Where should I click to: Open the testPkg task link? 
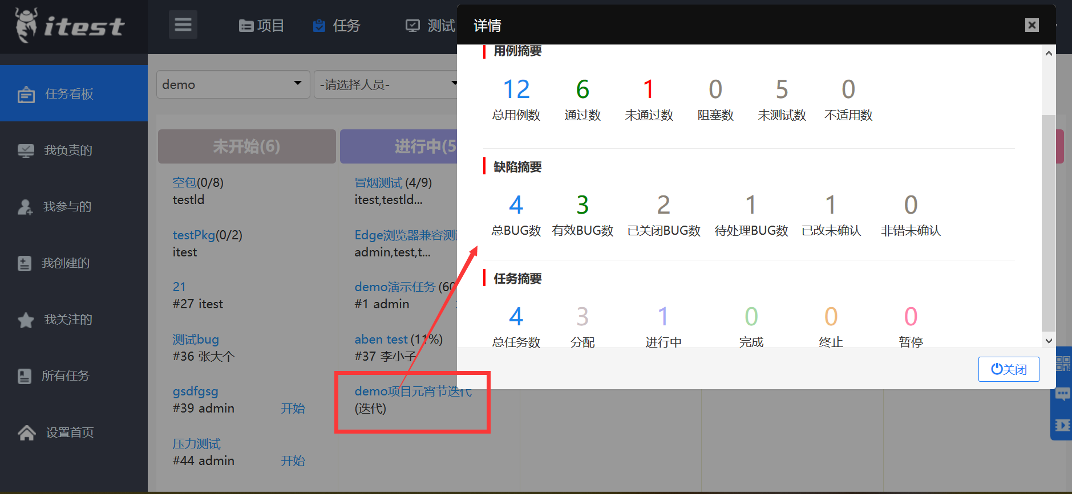coord(194,235)
